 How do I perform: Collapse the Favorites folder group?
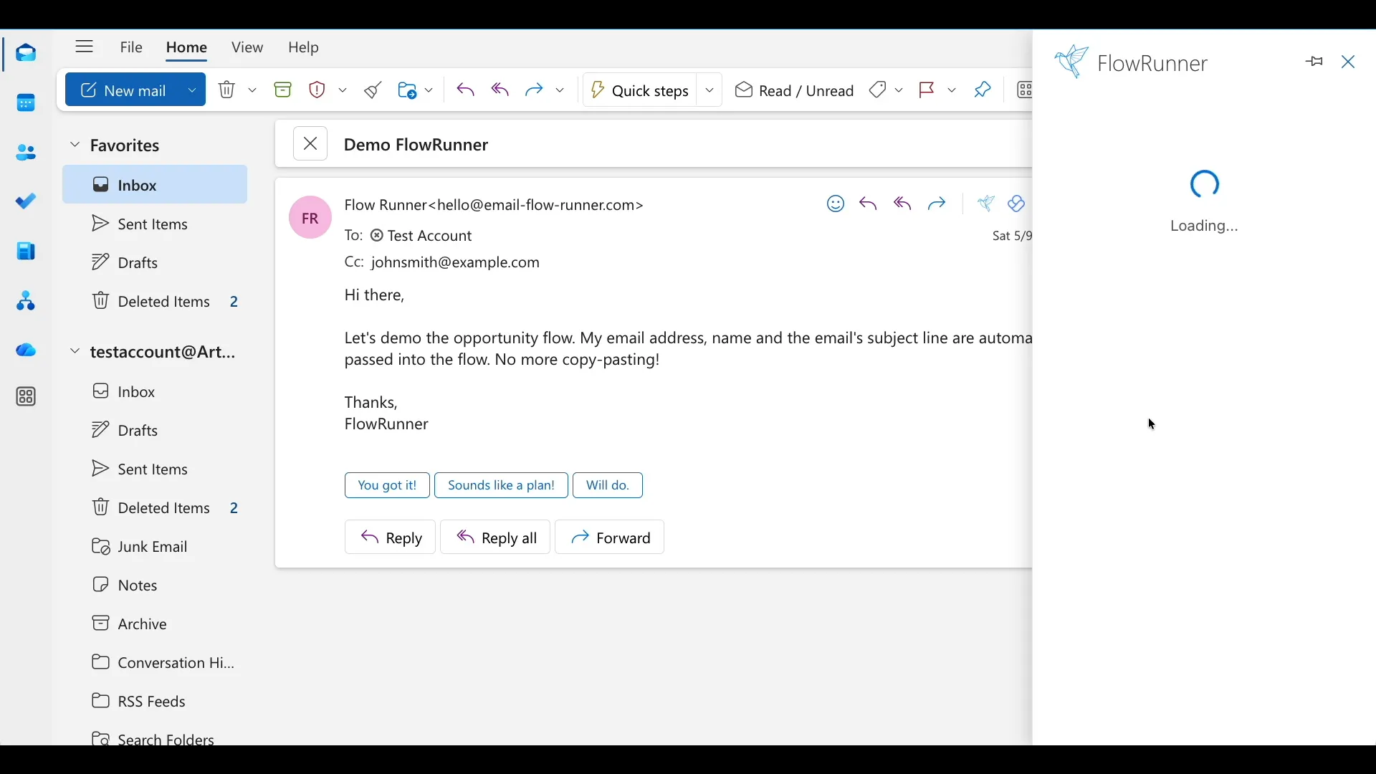(x=75, y=145)
